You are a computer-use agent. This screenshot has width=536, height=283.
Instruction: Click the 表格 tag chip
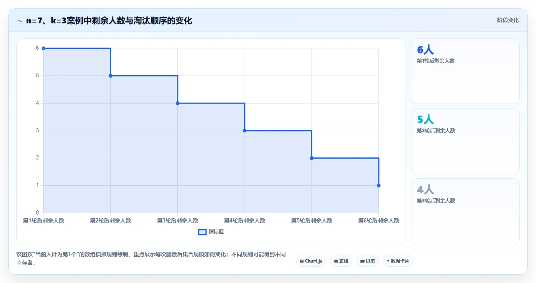[x=341, y=261]
